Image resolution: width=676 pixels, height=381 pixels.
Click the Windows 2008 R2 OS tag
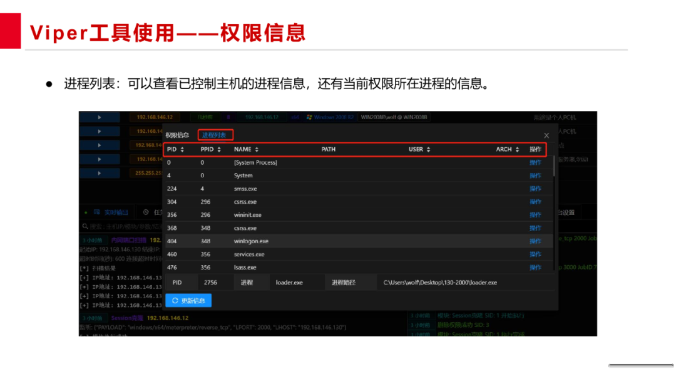[330, 117]
